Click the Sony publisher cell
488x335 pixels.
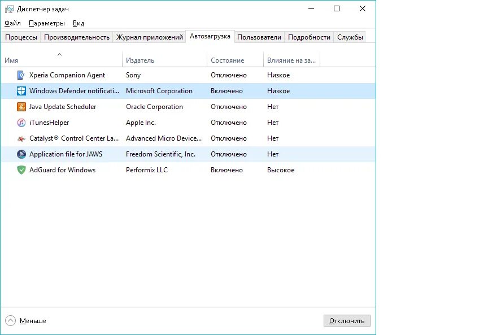pos(133,75)
